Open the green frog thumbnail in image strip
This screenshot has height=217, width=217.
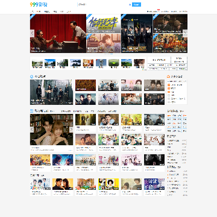coord(114,63)
